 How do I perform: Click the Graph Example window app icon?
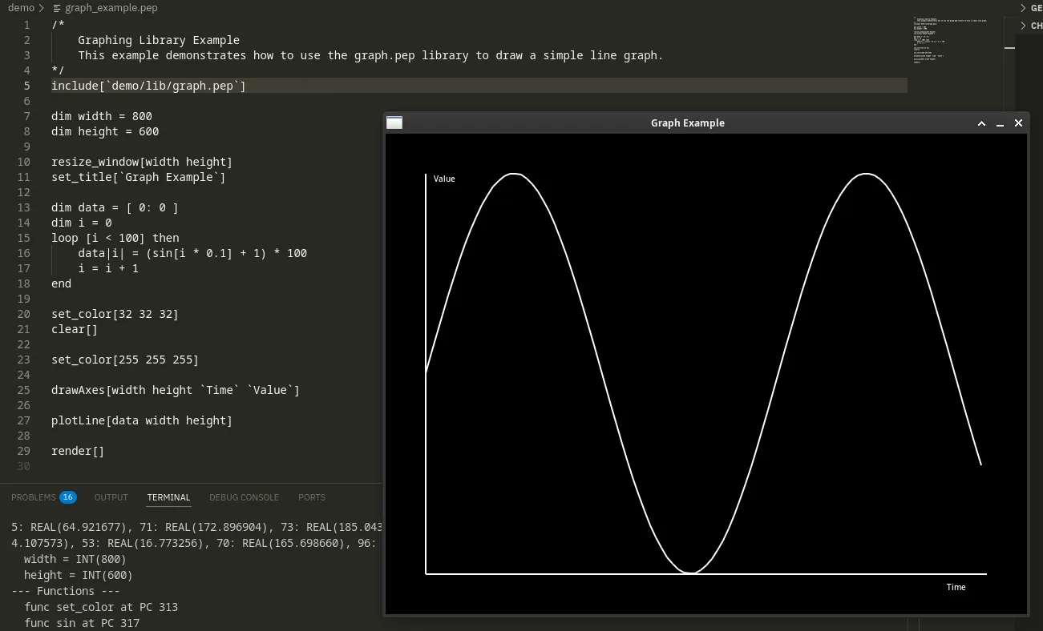click(x=394, y=123)
